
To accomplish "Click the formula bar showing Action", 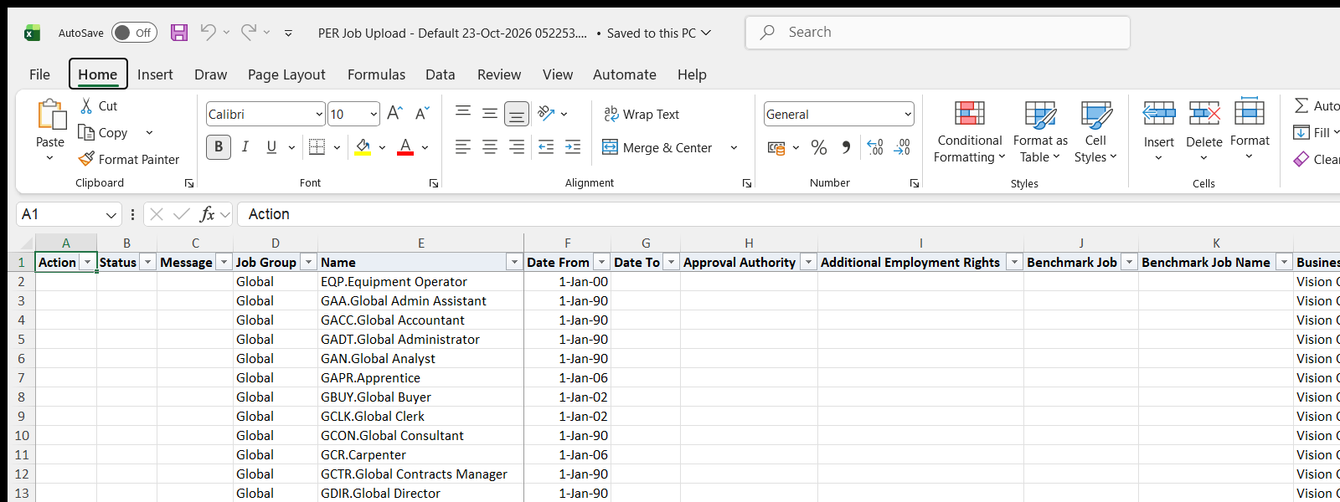I will pos(787,214).
